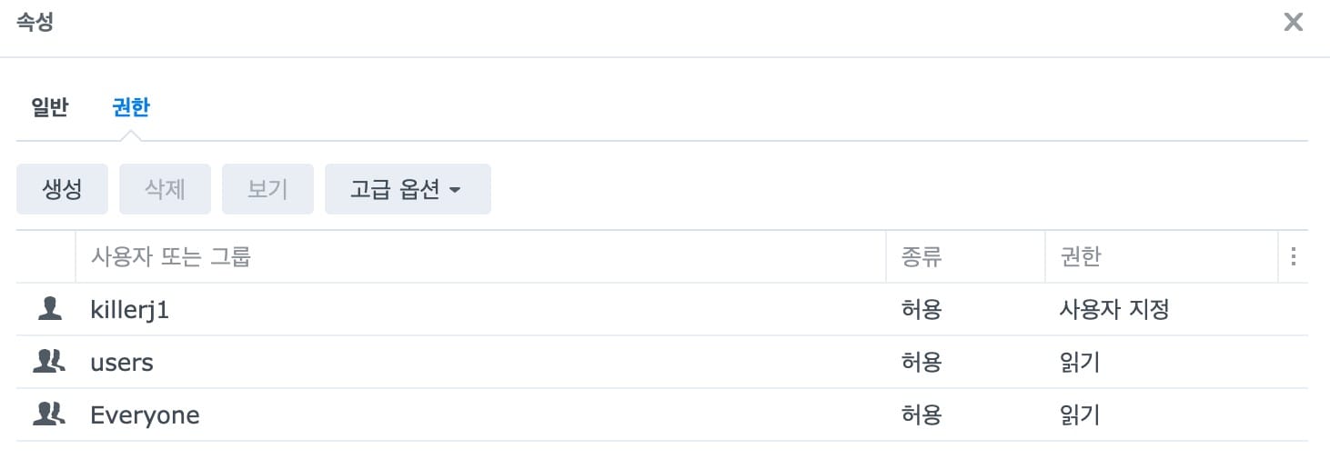This screenshot has height=469, width=1330.
Task: Close the 속성 dialog with X
Action: click(x=1293, y=23)
